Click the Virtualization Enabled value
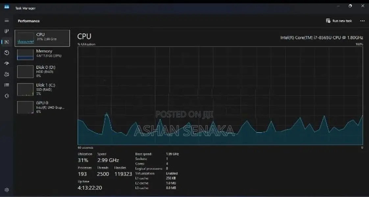 172,173
